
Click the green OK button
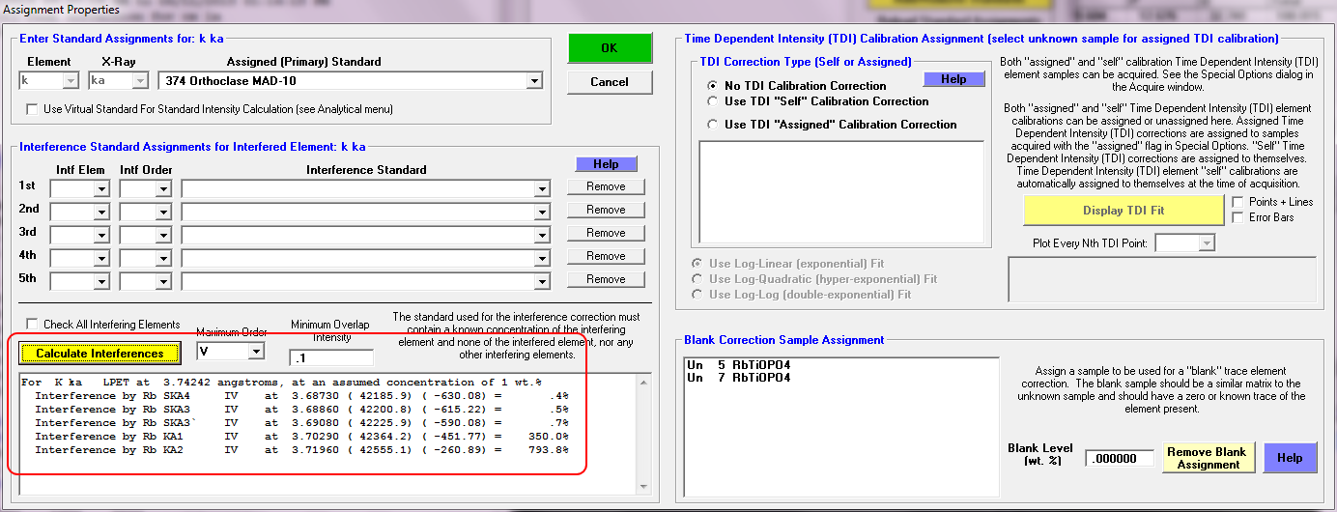coord(610,48)
